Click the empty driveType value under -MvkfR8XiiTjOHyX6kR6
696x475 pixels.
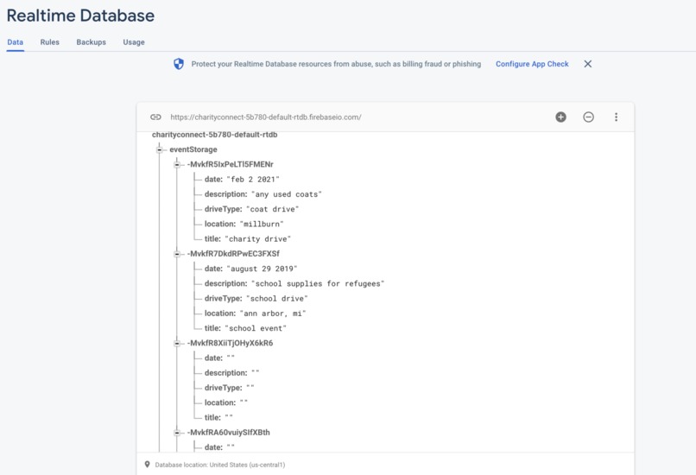click(250, 388)
